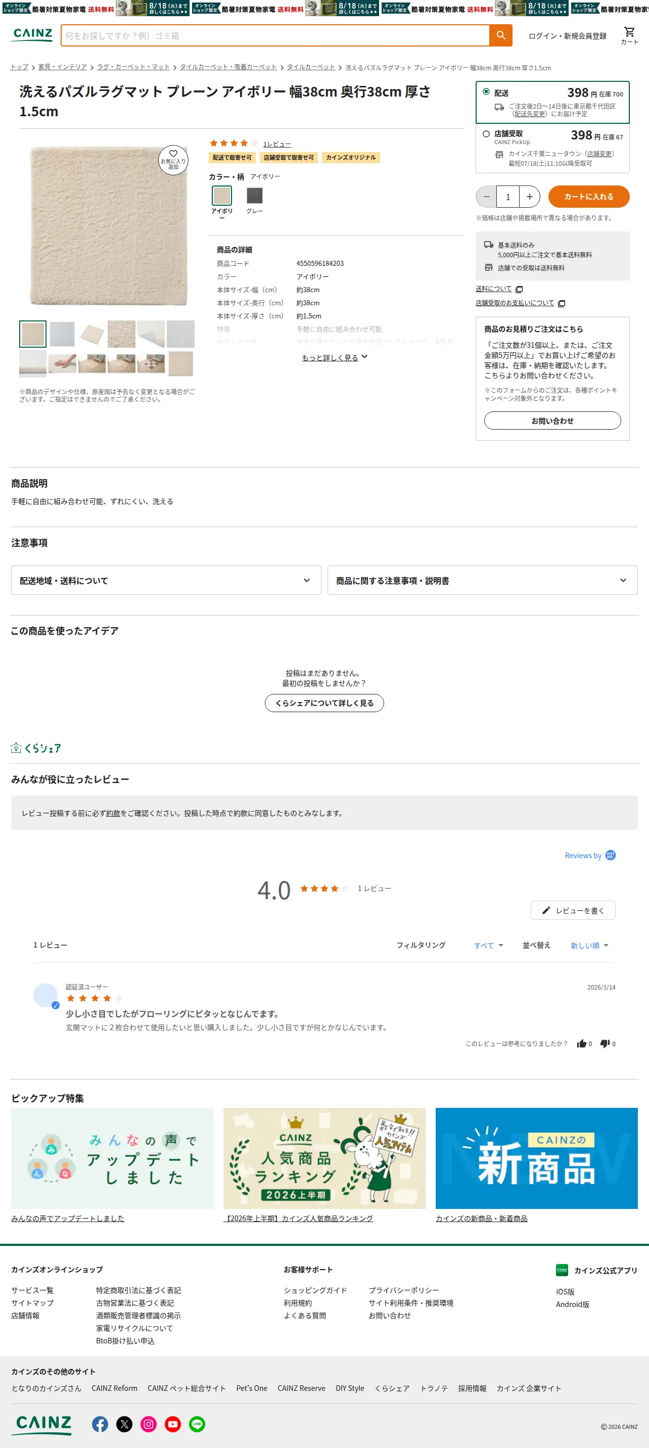Go to タイルカーペット breadcrumb link
Image resolution: width=649 pixels, height=1448 pixels.
pos(311,67)
